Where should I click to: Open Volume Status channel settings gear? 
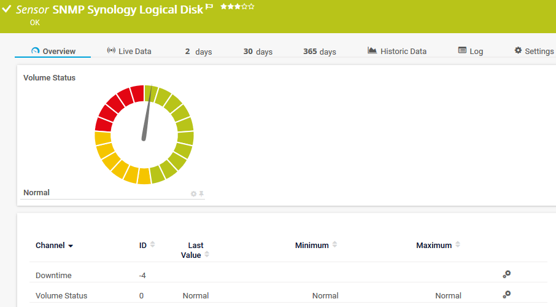[x=506, y=295]
